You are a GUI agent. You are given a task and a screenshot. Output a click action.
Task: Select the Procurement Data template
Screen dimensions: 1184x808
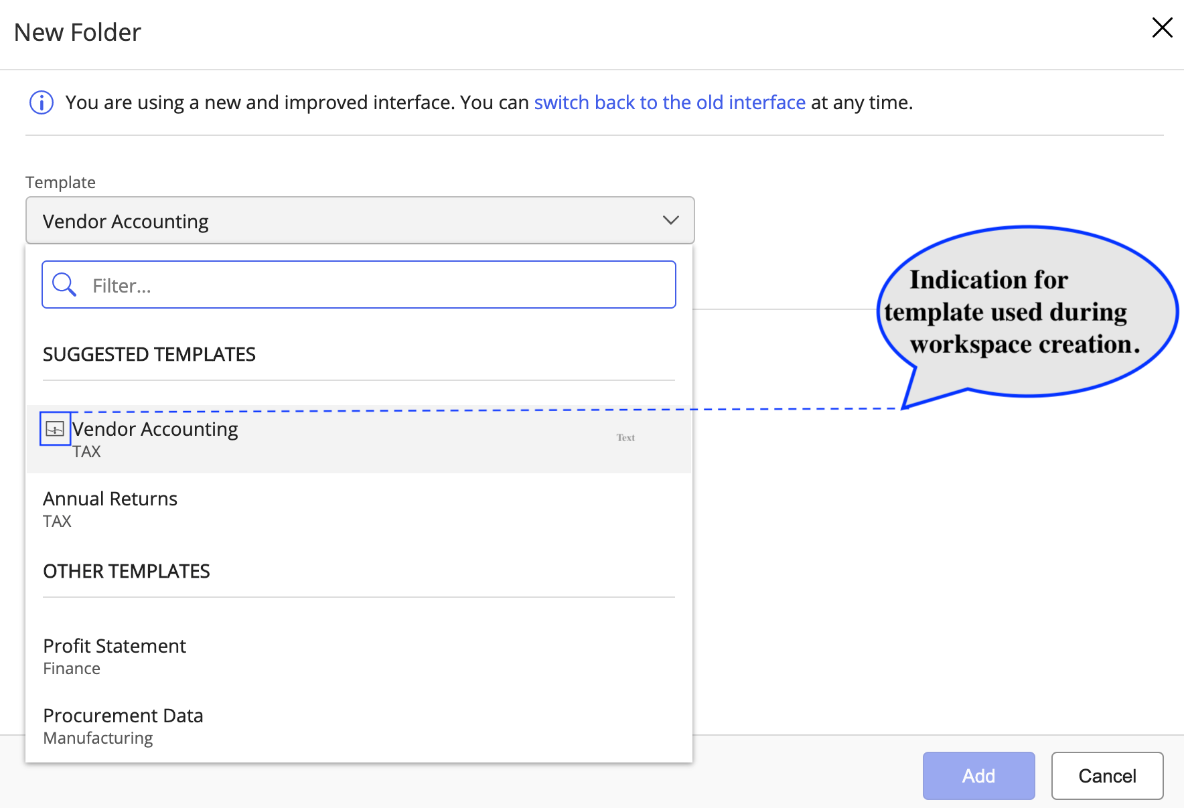123,716
